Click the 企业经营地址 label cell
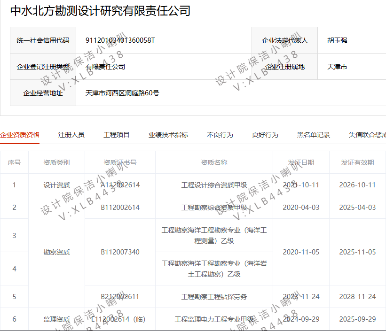 (x=43, y=93)
